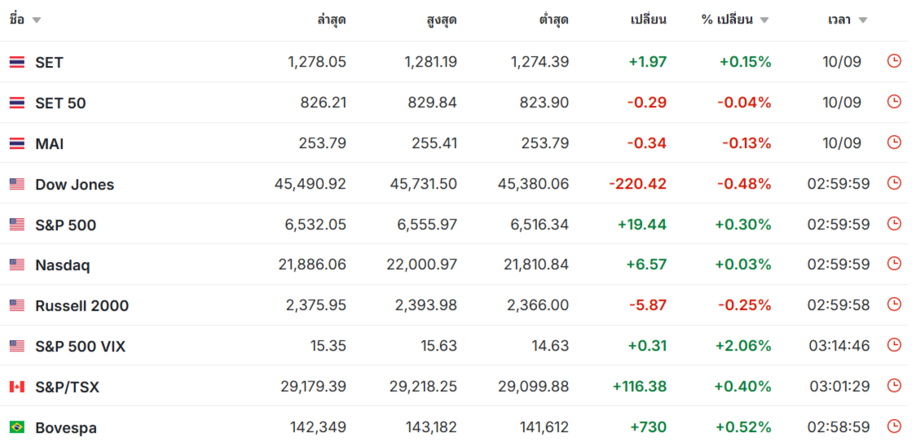Click the clock icon in S&P 500 VIX row
Screen dimensions: 912x441
(894, 345)
